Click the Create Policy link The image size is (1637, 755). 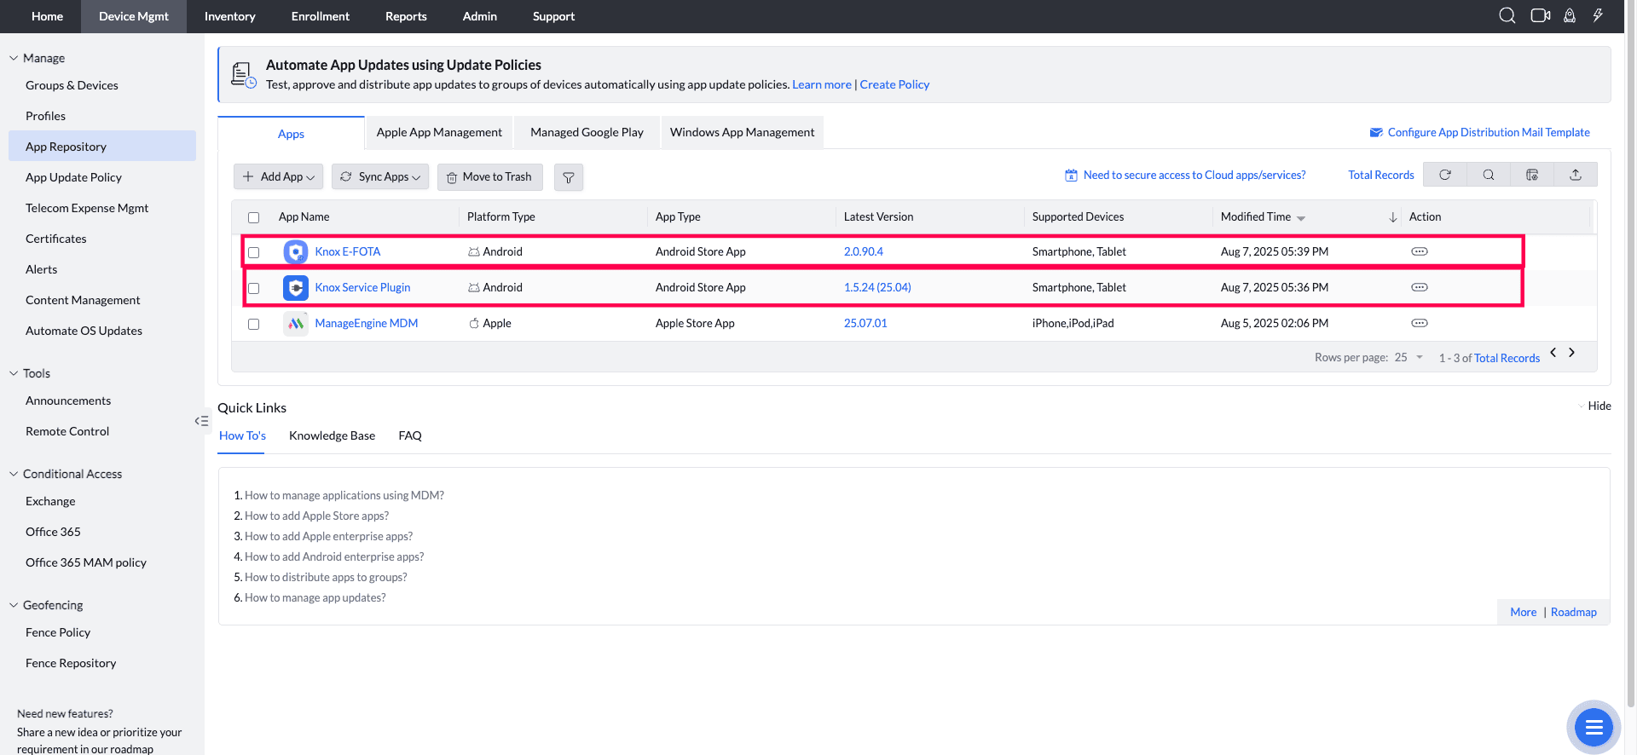tap(894, 84)
